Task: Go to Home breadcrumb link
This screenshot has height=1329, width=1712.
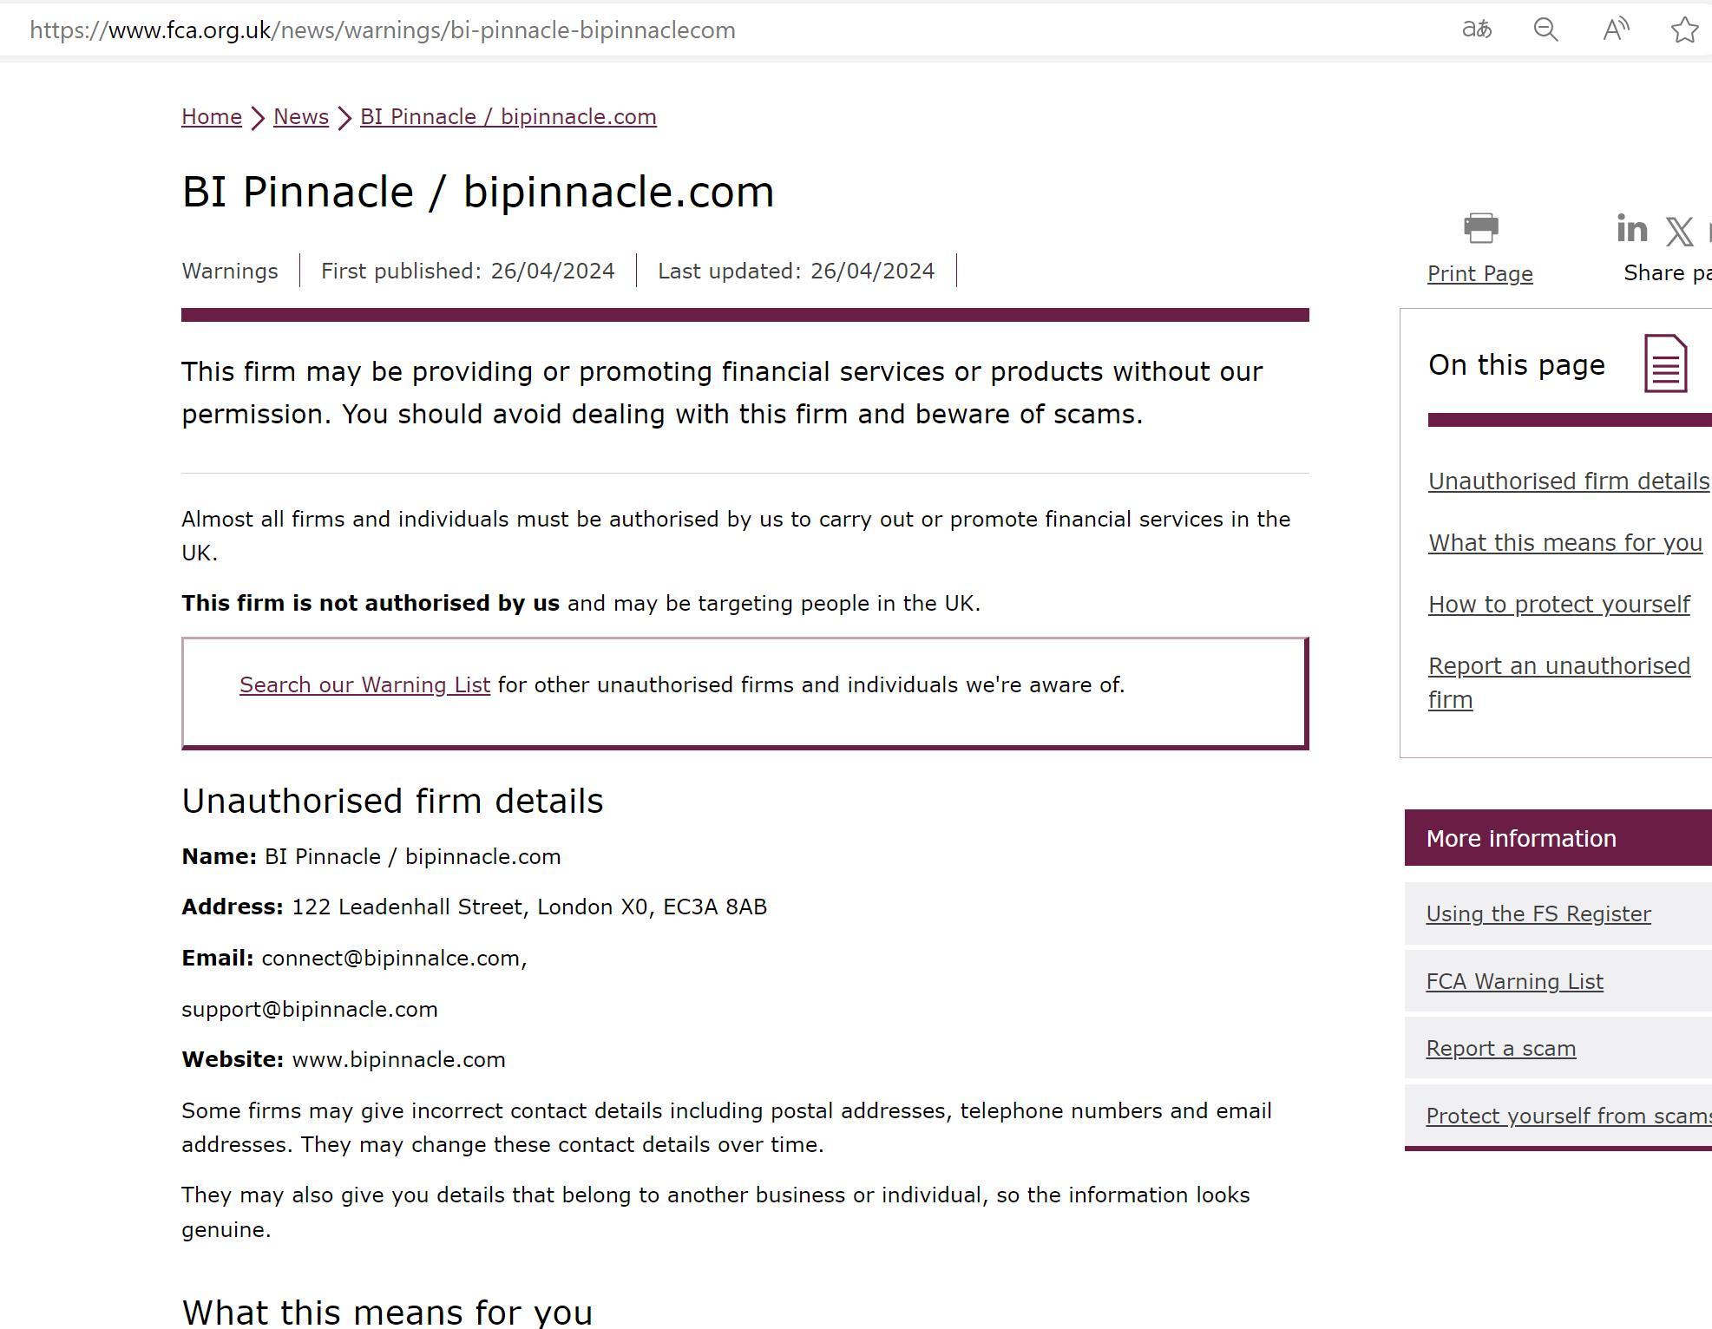Action: pyautogui.click(x=211, y=117)
